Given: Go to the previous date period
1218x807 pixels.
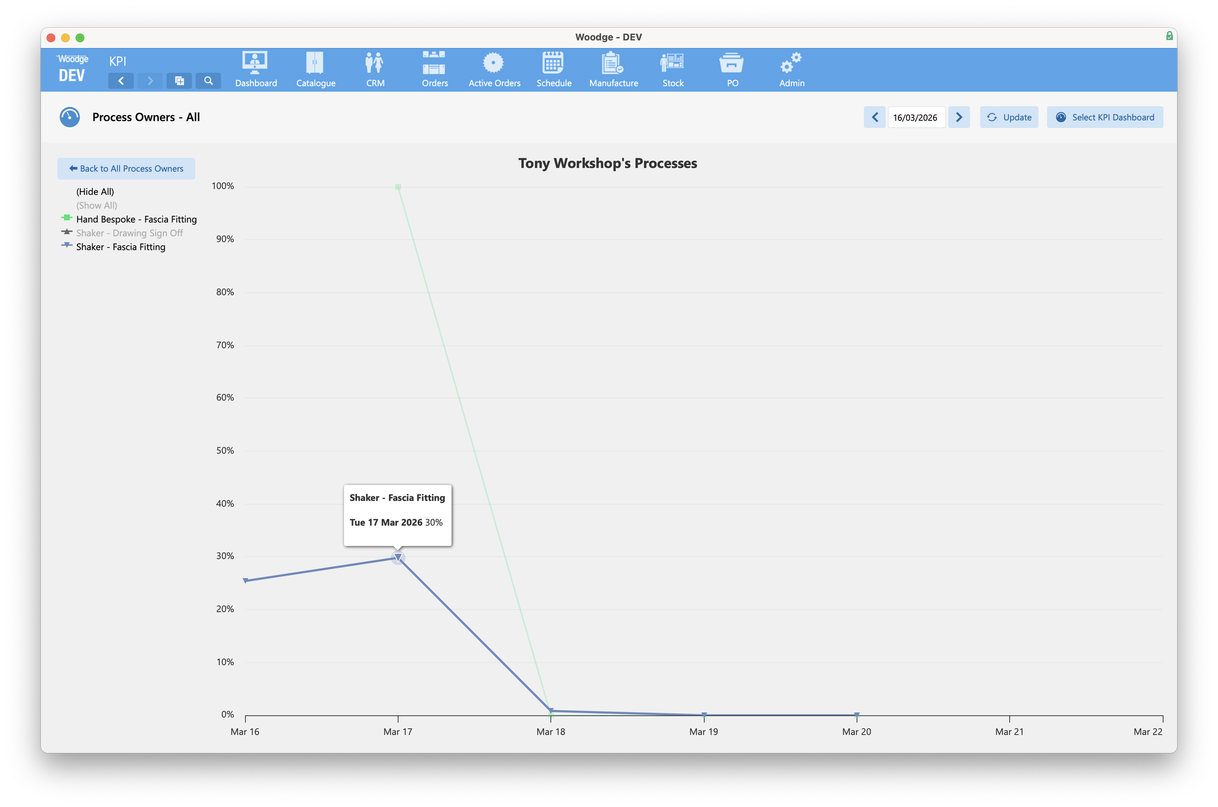Looking at the screenshot, I should coord(874,117).
